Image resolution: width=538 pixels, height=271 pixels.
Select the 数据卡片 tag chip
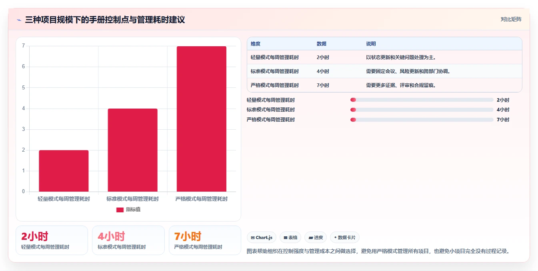[344, 237]
